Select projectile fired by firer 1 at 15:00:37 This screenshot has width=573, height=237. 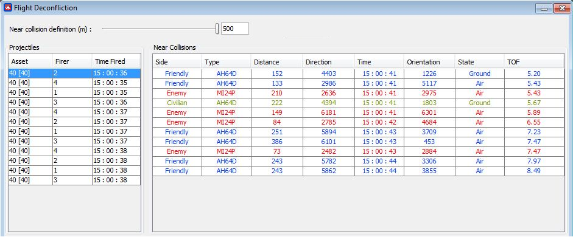click(x=74, y=132)
